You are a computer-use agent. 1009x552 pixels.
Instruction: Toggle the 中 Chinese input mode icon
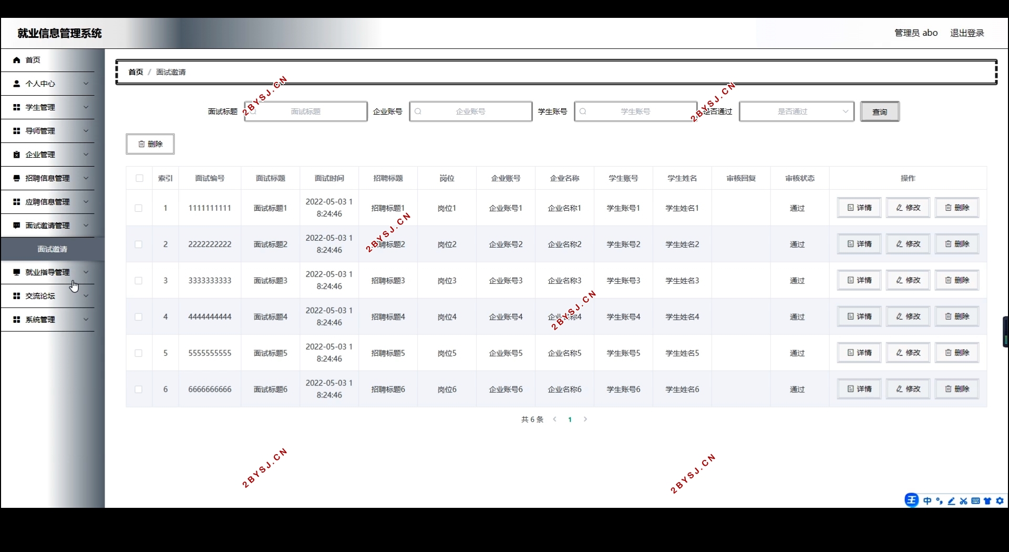tap(928, 501)
